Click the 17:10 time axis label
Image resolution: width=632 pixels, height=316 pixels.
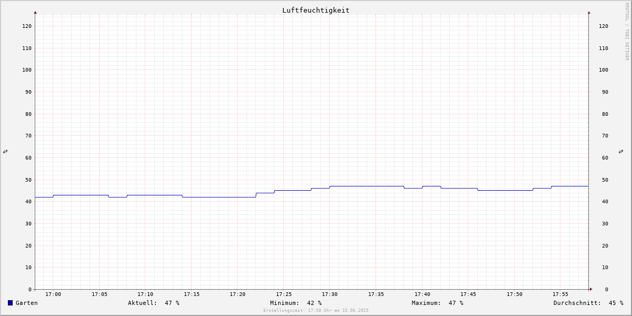145,294
